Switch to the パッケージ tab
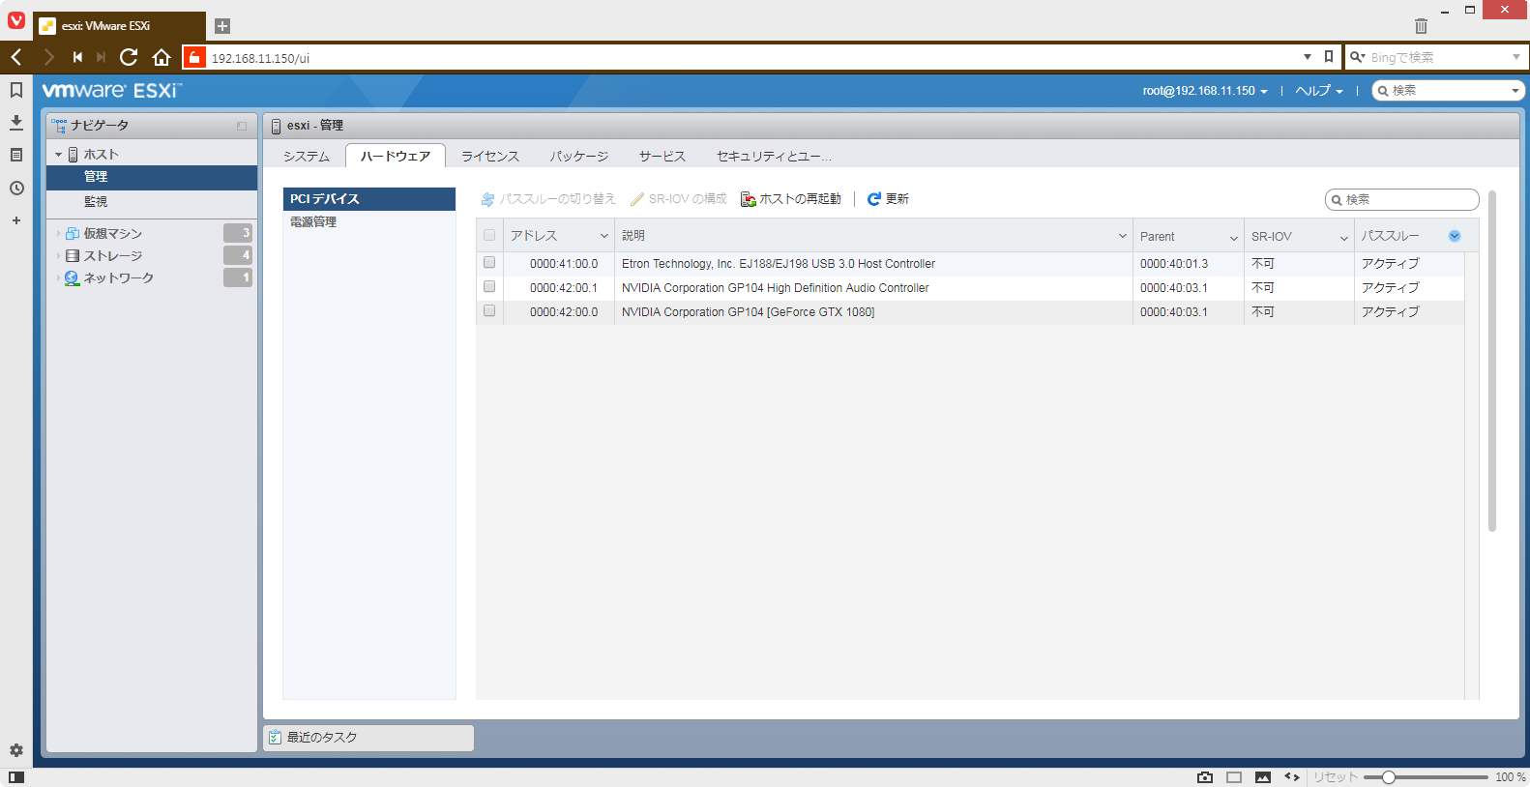The height and width of the screenshot is (787, 1530). (x=579, y=156)
